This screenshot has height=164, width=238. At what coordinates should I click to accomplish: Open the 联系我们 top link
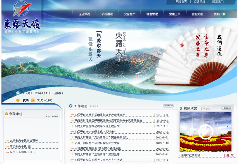[218, 2]
